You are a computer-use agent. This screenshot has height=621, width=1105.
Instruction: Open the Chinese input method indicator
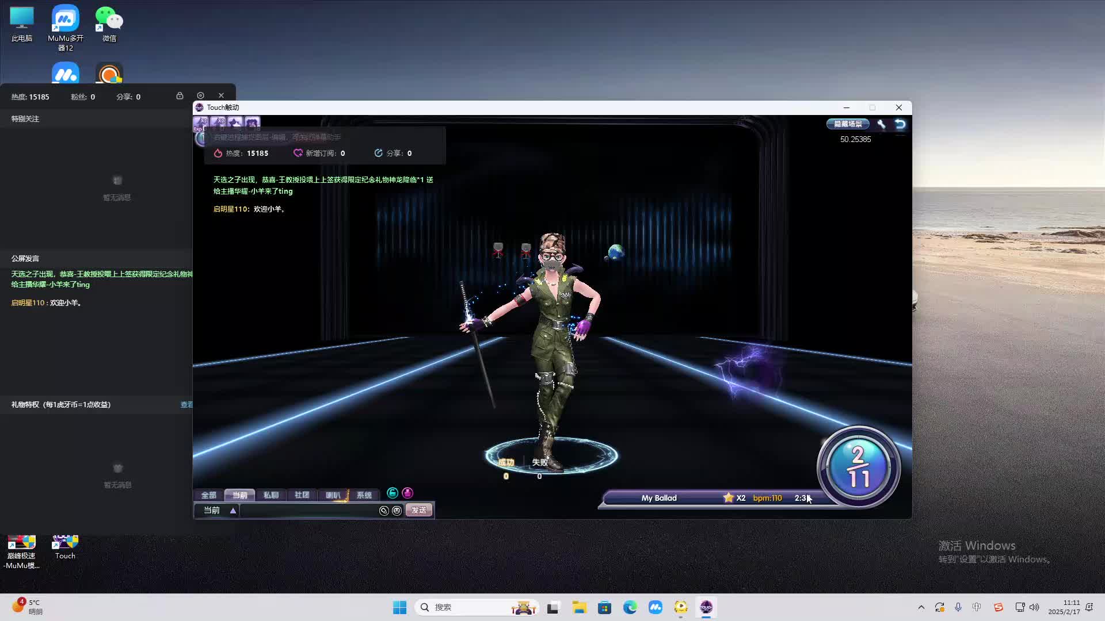[977, 607]
